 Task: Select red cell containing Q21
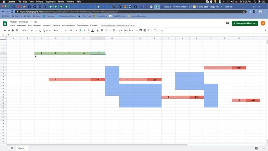tap(239, 68)
